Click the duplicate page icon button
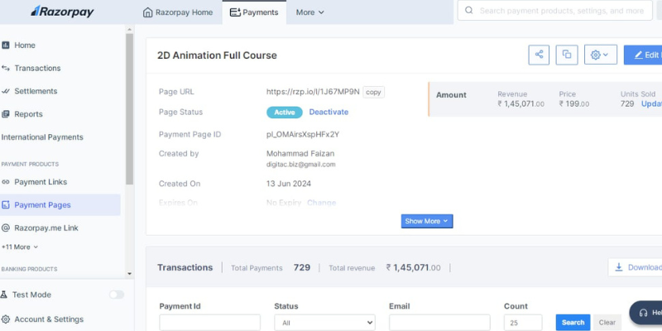 pos(567,55)
